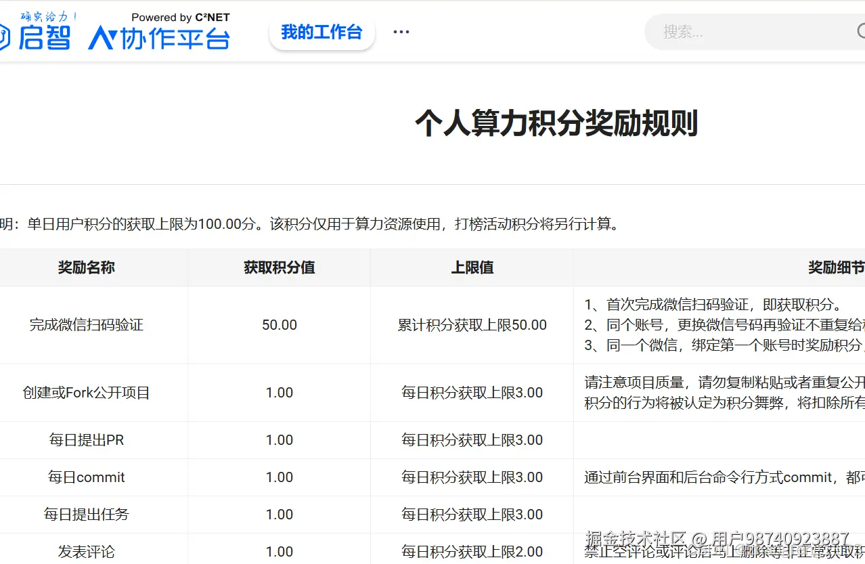Focus the 搜索 search input field
The width and height of the screenshot is (865, 564).
point(755,31)
